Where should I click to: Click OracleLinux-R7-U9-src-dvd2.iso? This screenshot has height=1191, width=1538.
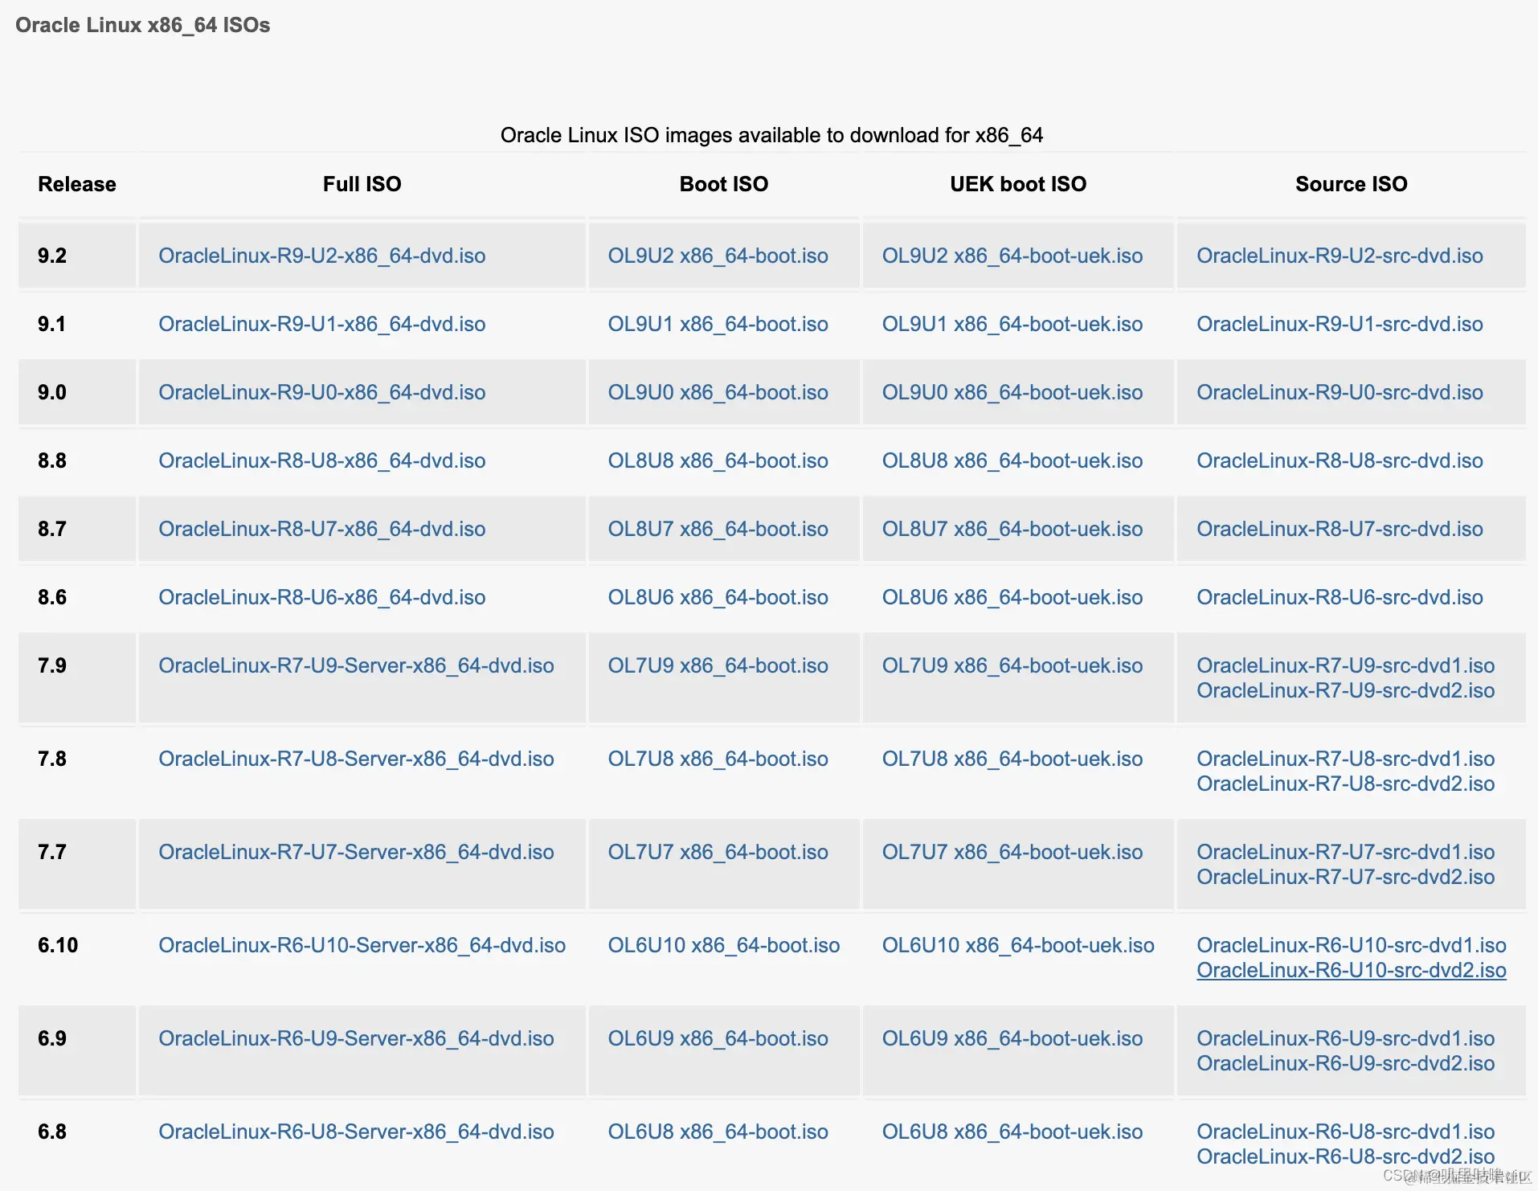pyautogui.click(x=1345, y=690)
